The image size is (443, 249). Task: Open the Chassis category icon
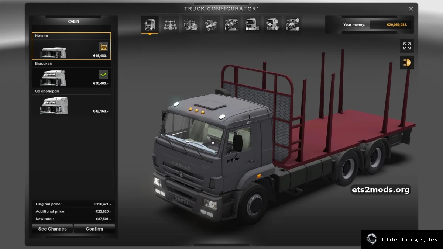(170, 25)
